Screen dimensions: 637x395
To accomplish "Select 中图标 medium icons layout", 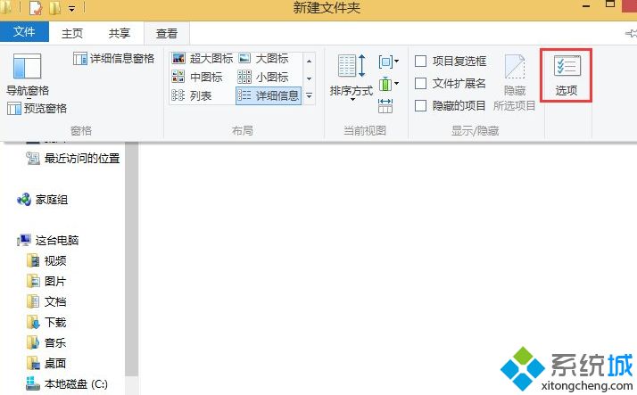I will 197,77.
